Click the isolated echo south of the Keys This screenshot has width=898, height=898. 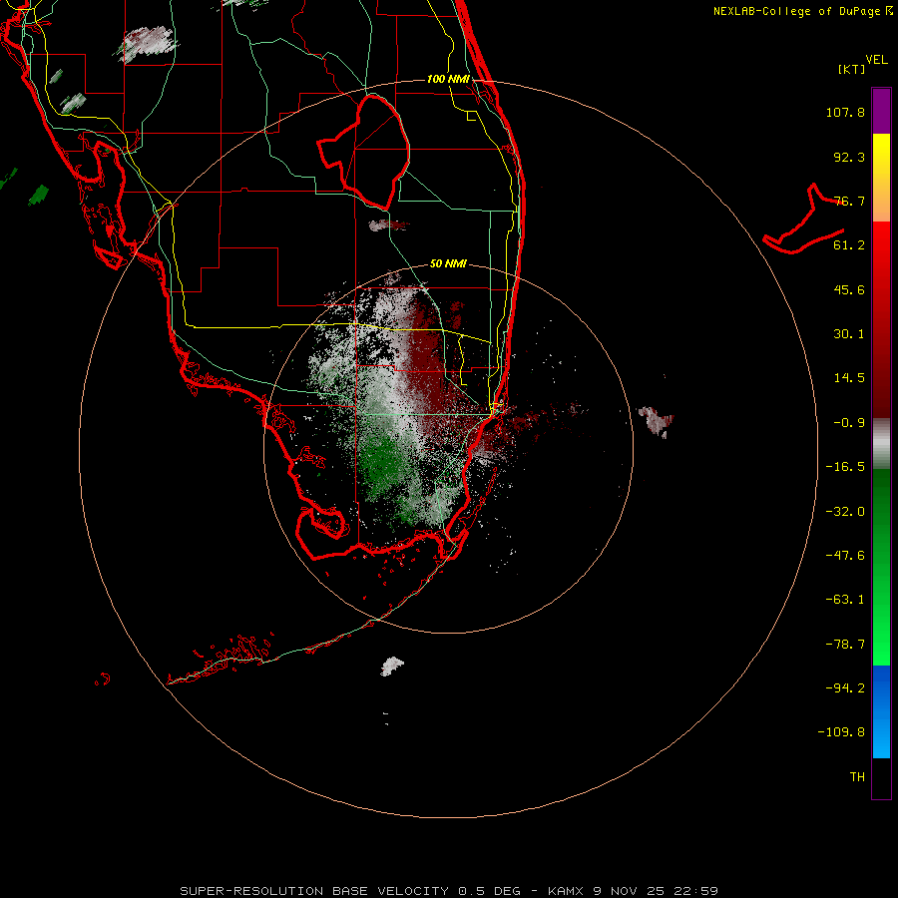click(x=392, y=667)
